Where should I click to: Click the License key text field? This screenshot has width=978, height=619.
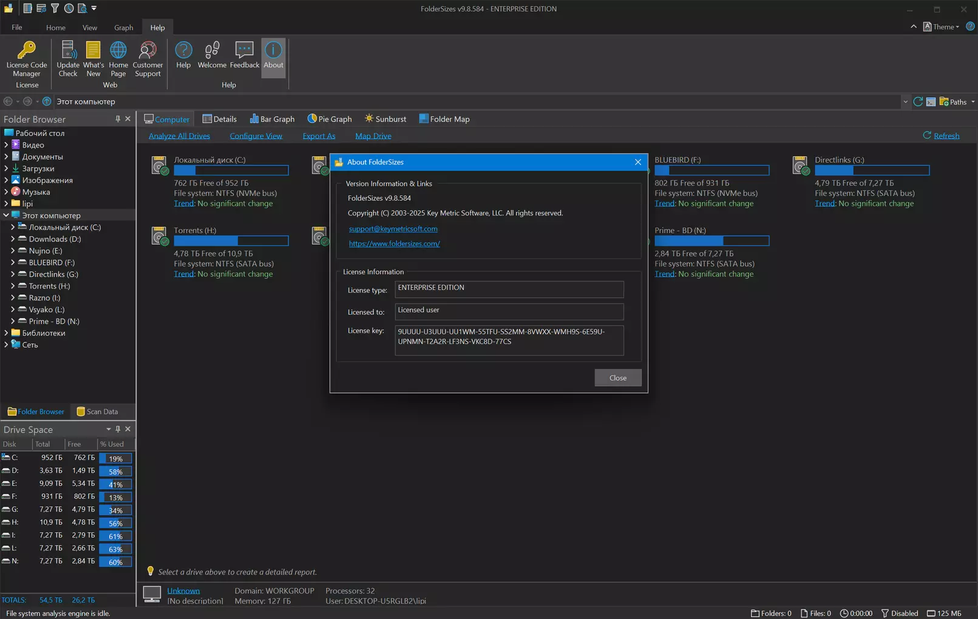509,340
